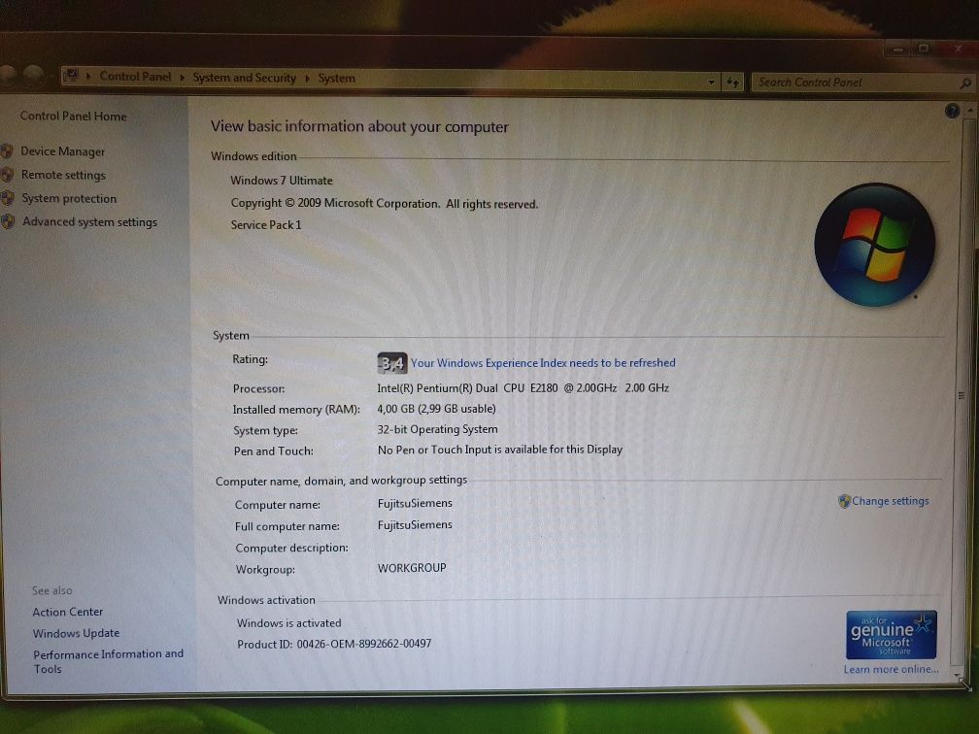
Task: Click the shield icon next to Change settings
Action: tap(844, 501)
